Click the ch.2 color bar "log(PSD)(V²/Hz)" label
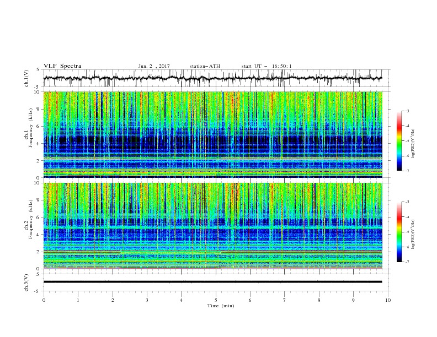This screenshot has height=337, width=437. pyautogui.click(x=414, y=235)
